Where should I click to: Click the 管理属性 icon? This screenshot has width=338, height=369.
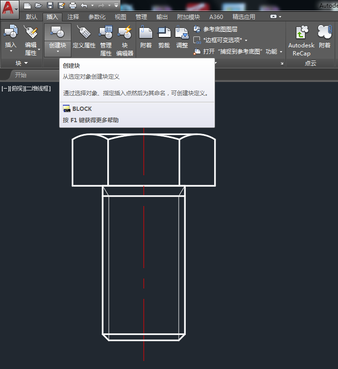(x=106, y=32)
